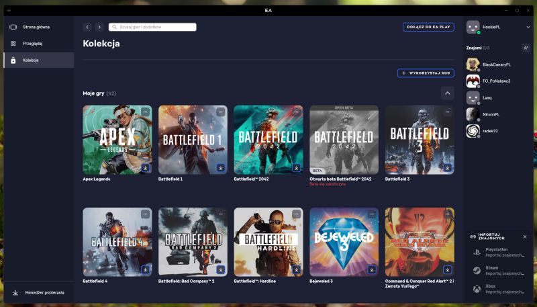Open Menedżer pobierania at bottom of sidebar
Viewport: 537px width, 307px height.
39,293
